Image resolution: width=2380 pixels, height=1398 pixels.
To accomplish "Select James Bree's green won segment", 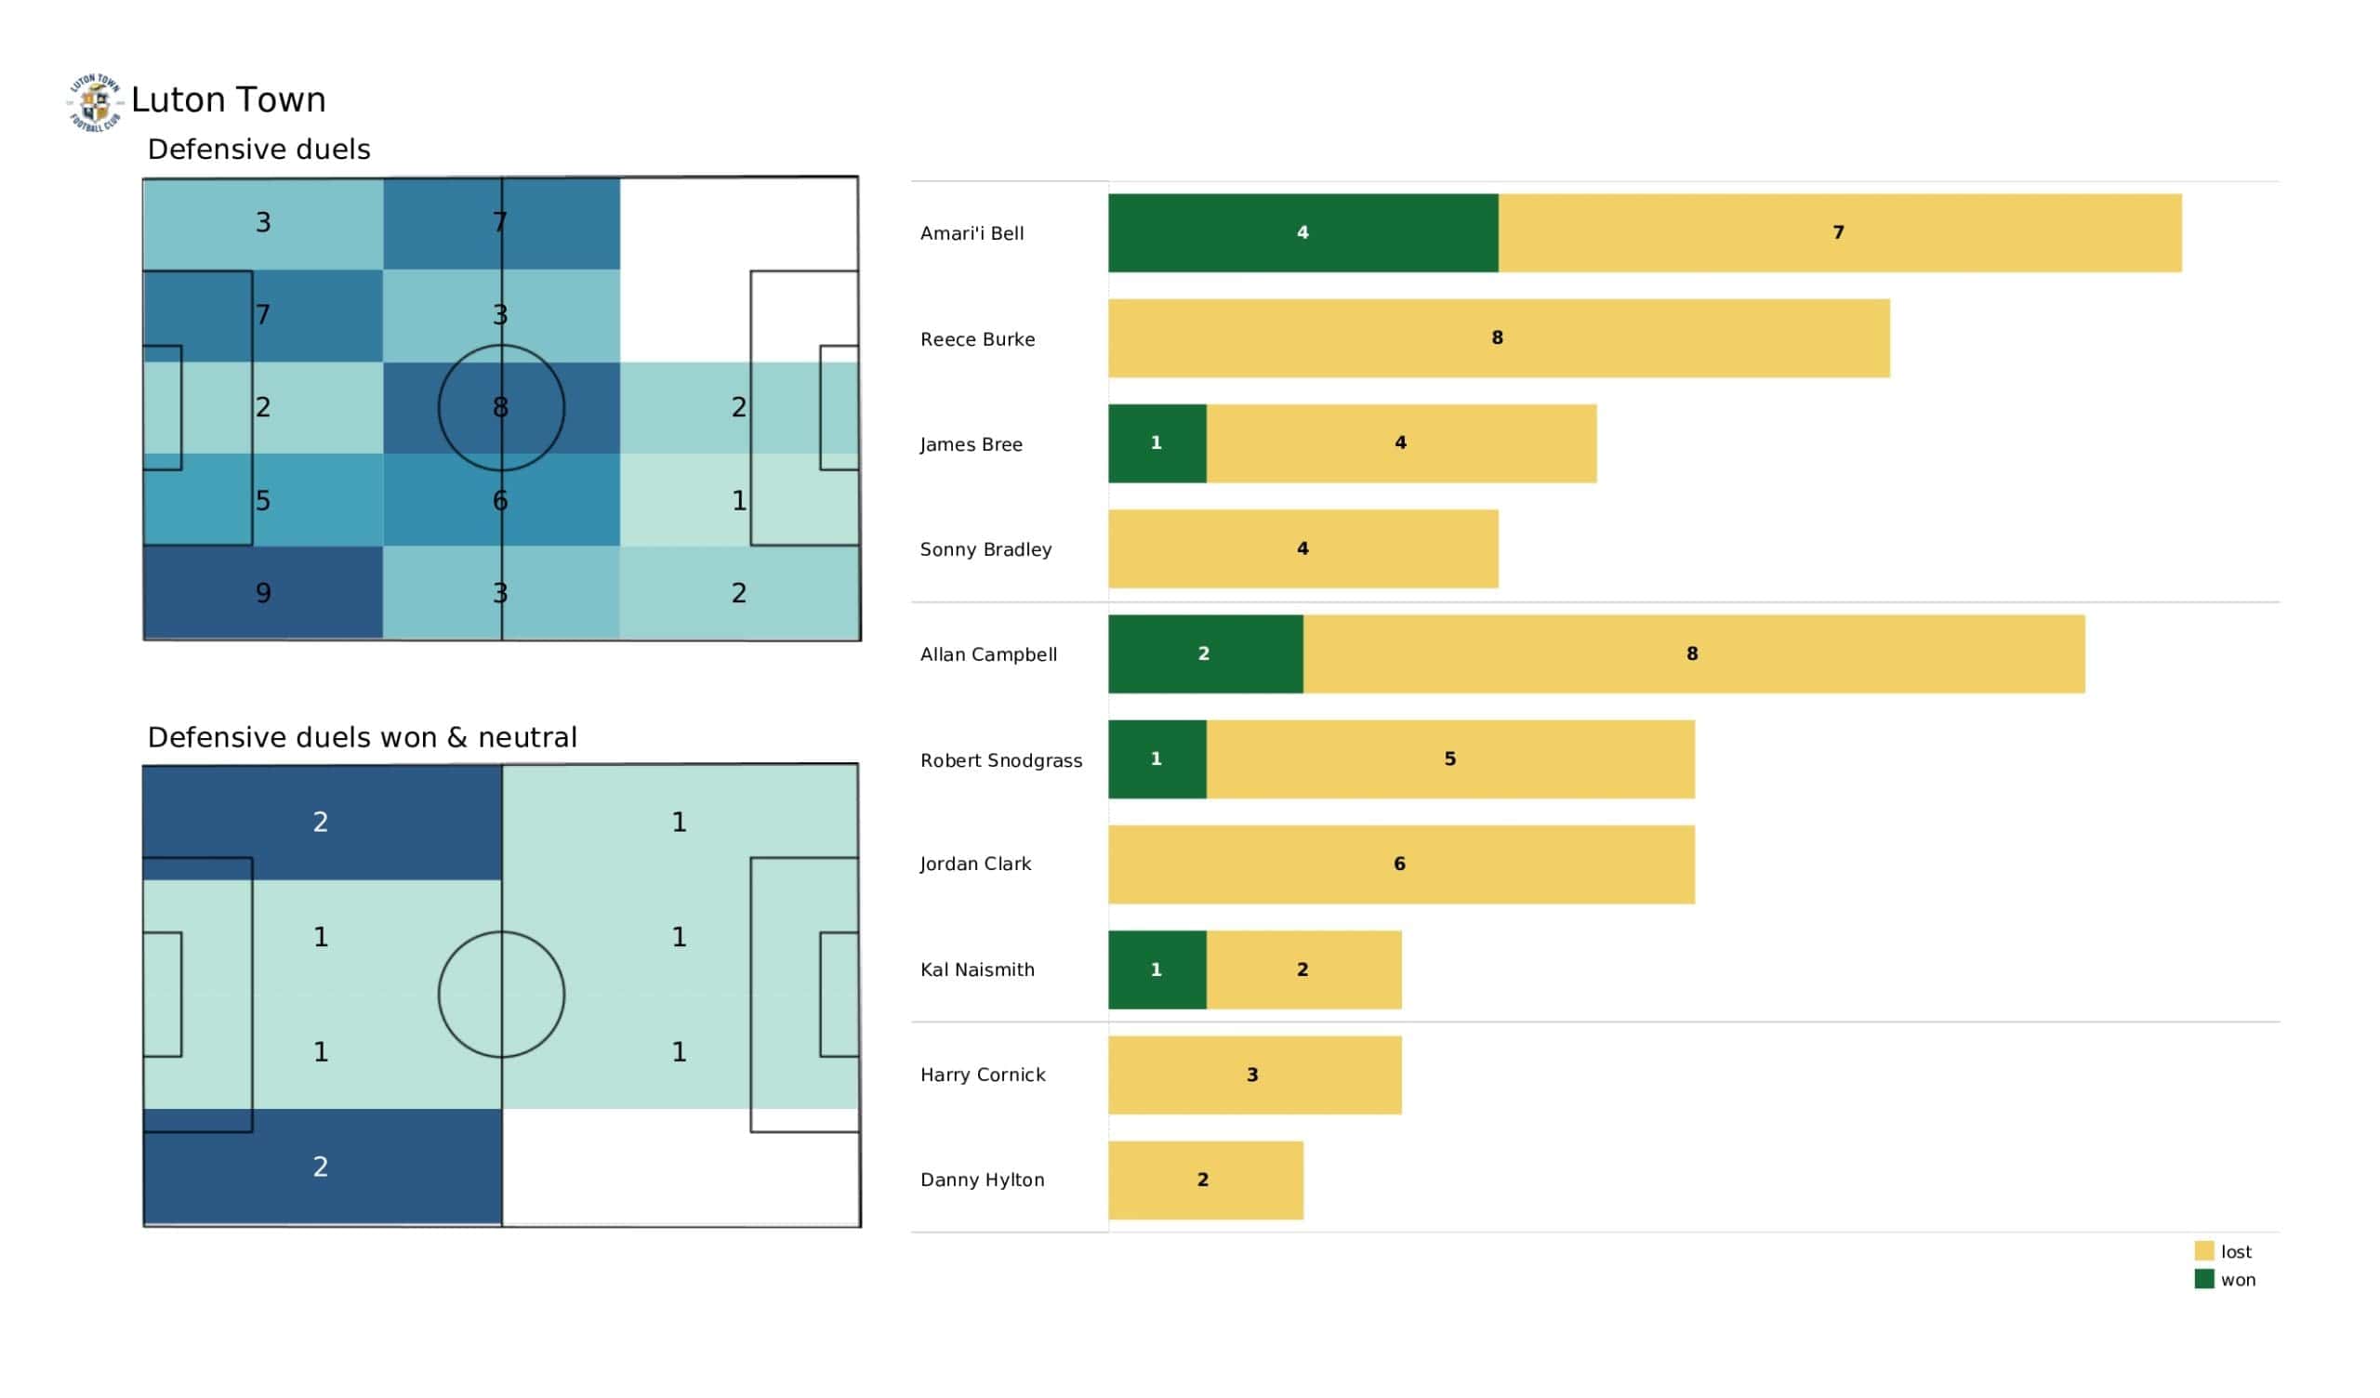I will (1157, 444).
